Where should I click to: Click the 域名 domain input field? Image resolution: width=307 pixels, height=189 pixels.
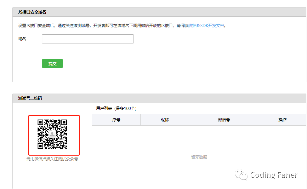tap(88, 39)
